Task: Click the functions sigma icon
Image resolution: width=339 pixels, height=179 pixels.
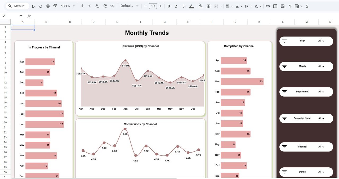Action: (306, 6)
